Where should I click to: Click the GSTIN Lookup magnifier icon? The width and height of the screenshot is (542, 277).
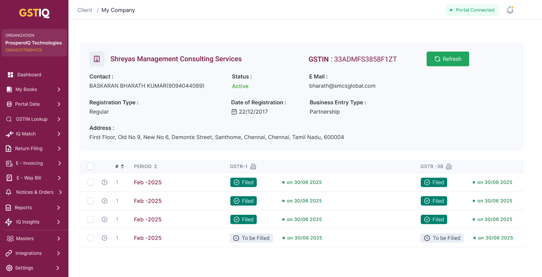9,119
